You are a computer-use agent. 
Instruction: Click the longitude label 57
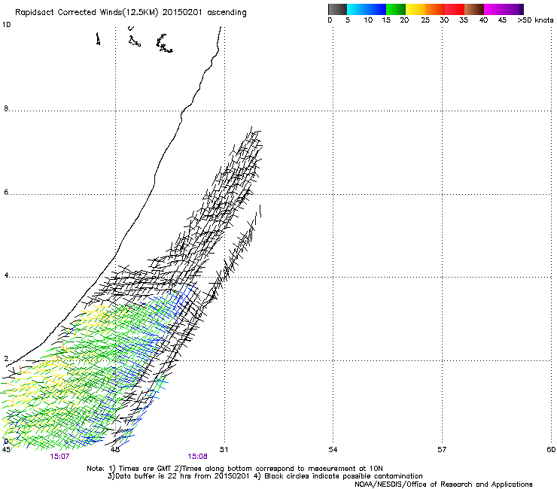click(x=442, y=450)
